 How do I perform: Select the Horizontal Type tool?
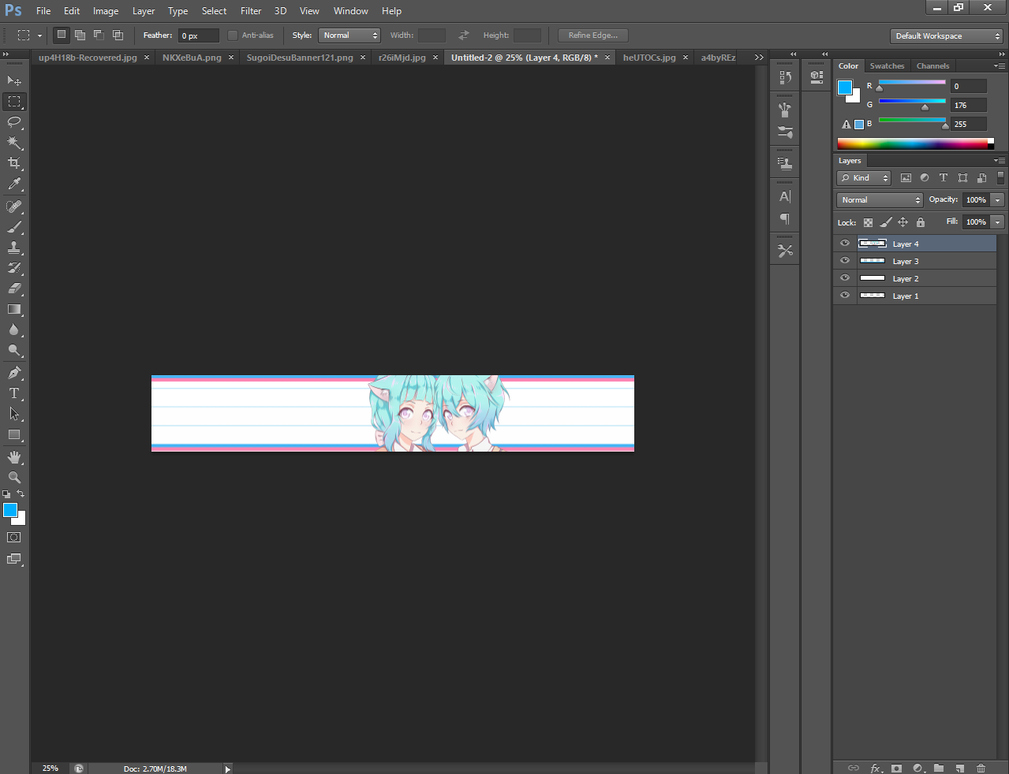coord(14,393)
